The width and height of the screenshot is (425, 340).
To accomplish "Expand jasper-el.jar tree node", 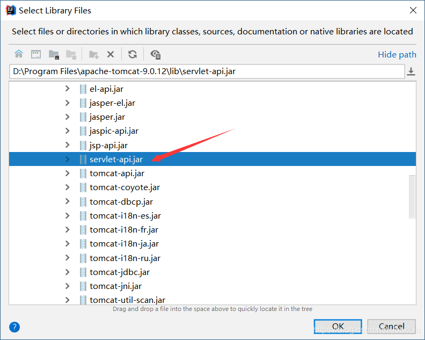I will 68,103.
